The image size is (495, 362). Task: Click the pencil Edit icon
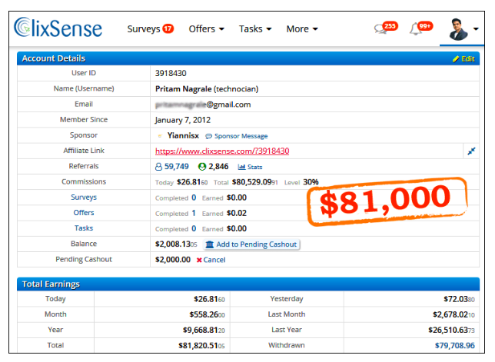click(456, 58)
